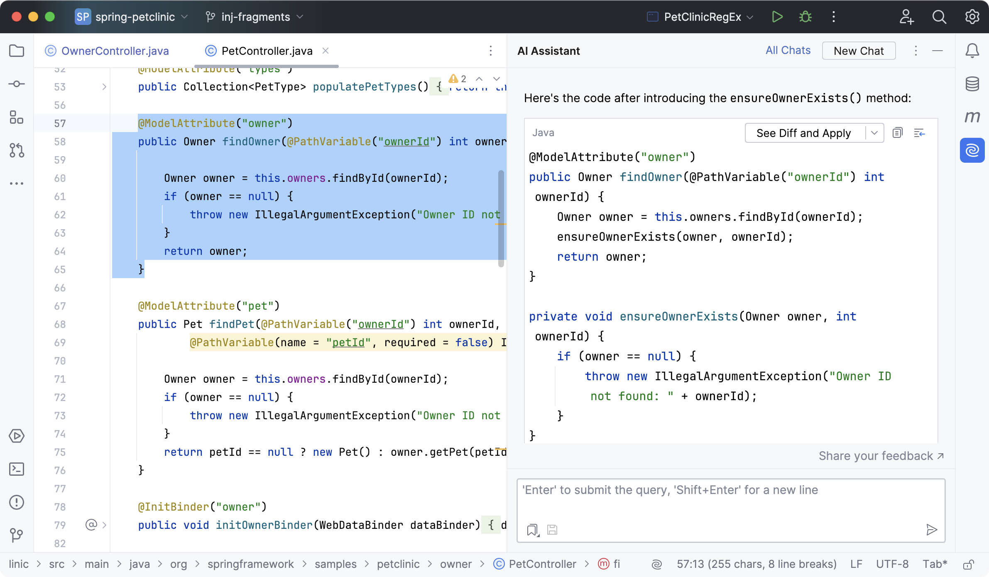
Task: Change LF line separator in status bar
Action: coord(856,564)
